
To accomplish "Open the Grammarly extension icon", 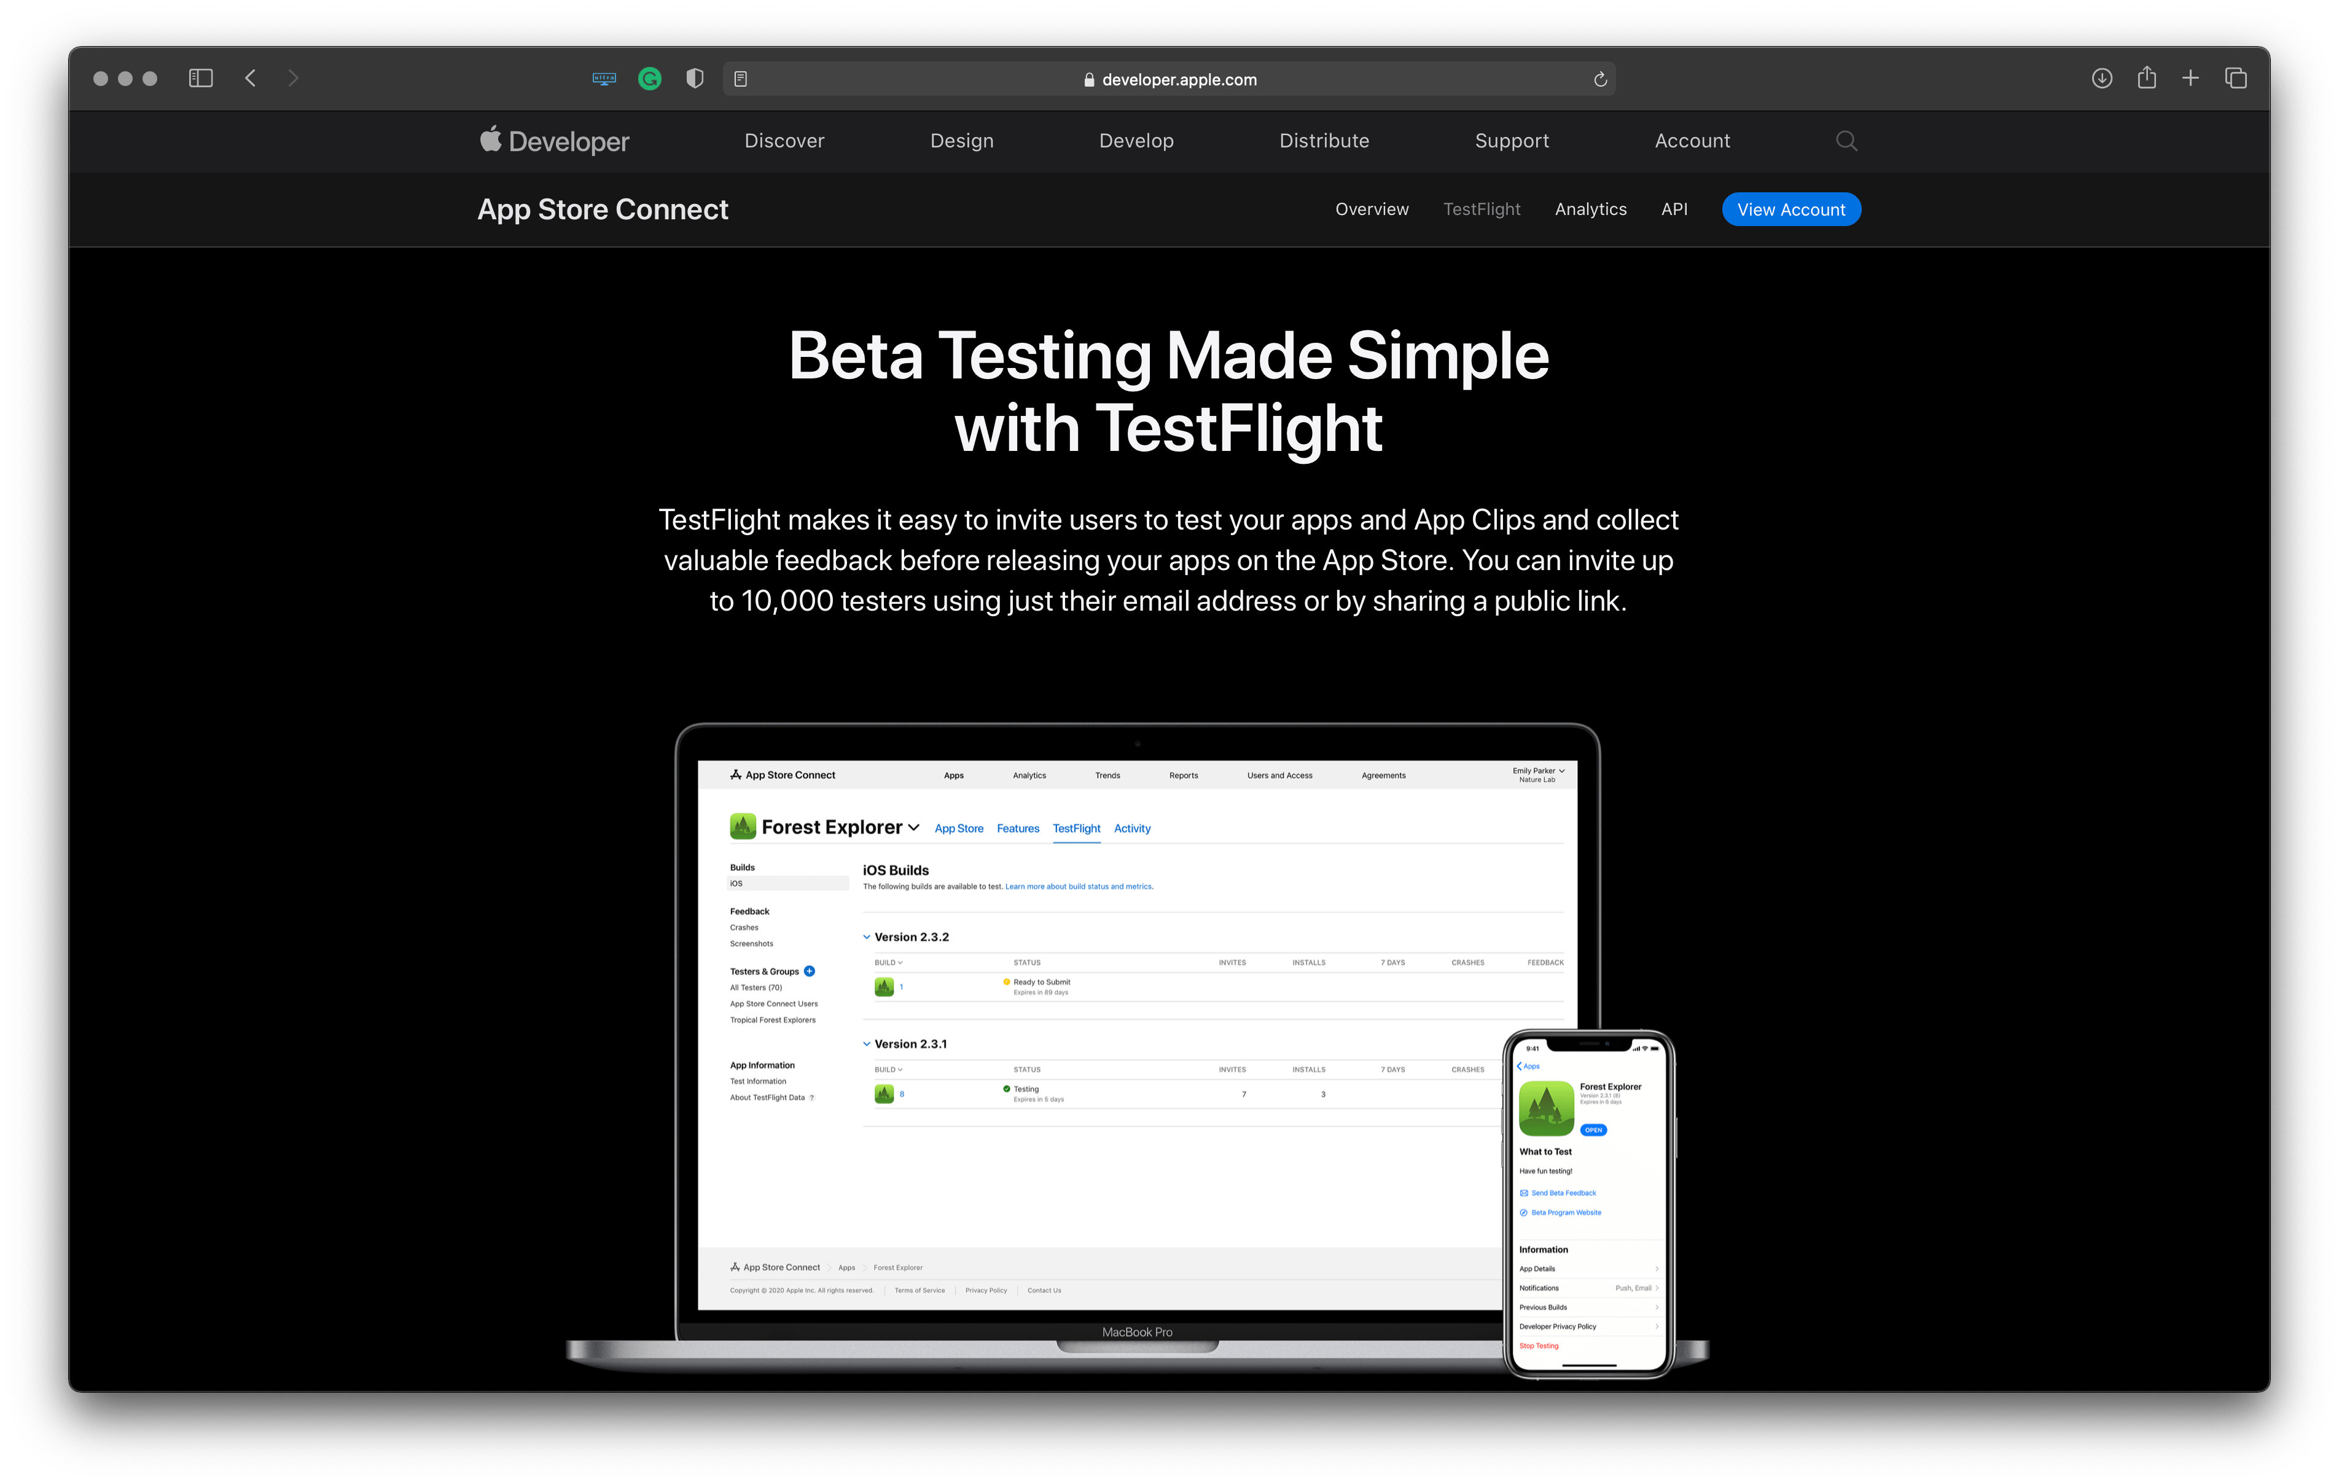I will [650, 79].
